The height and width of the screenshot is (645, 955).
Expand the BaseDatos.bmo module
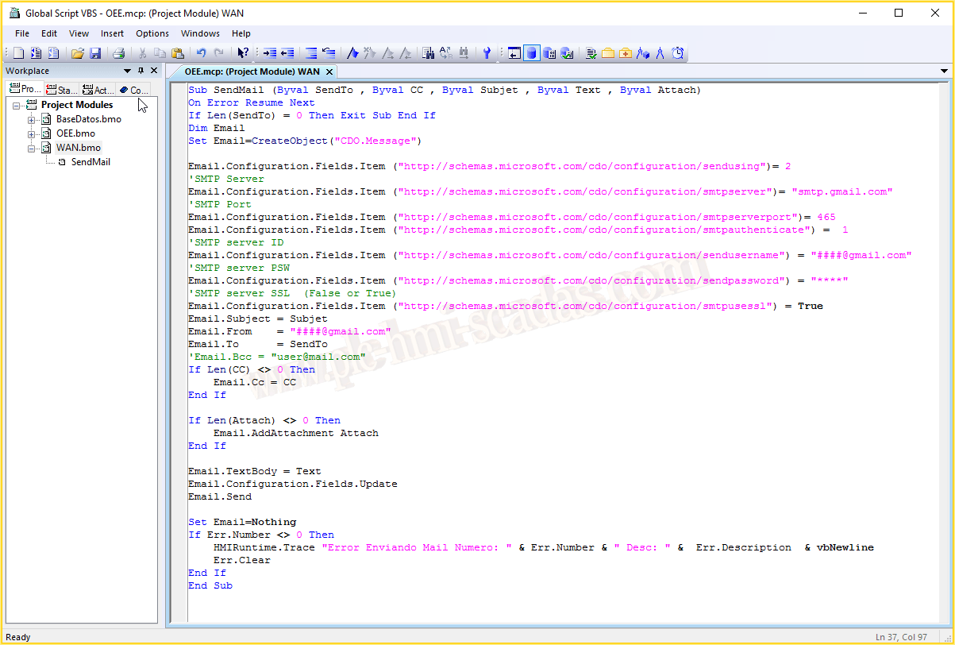tap(32, 119)
